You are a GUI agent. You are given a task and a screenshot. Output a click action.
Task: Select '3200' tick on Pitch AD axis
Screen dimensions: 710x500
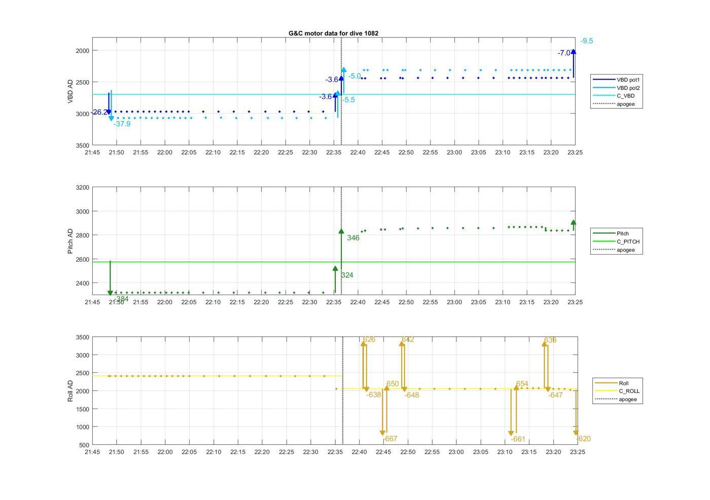point(83,188)
